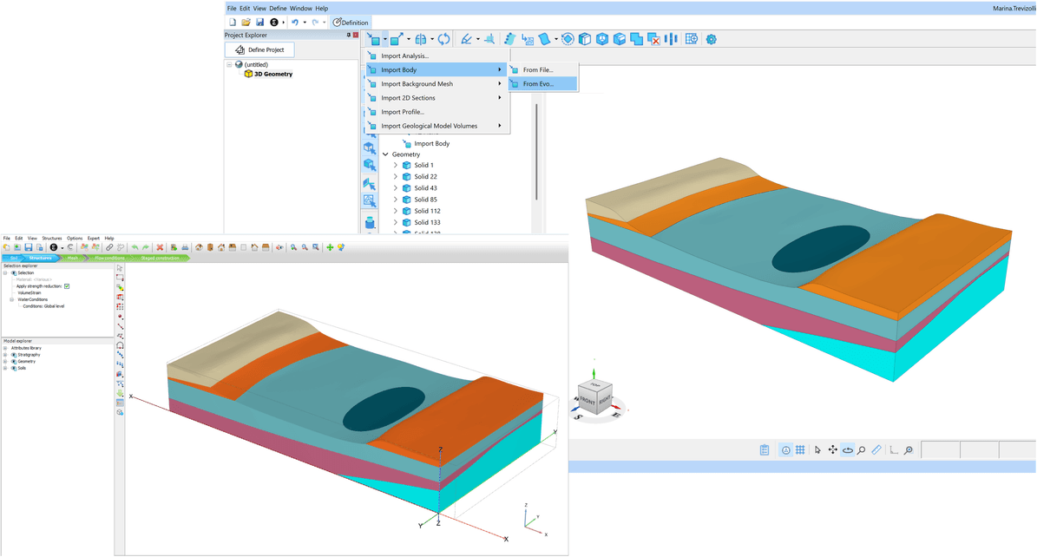The image size is (1037, 557).
Task: Click the pin icon in the Project Explorer header
Action: click(349, 35)
